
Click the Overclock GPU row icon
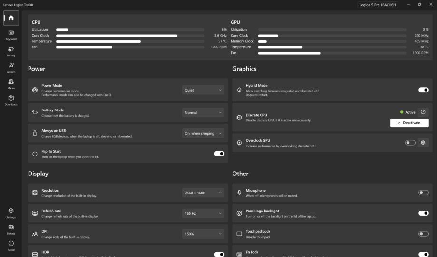point(239,143)
